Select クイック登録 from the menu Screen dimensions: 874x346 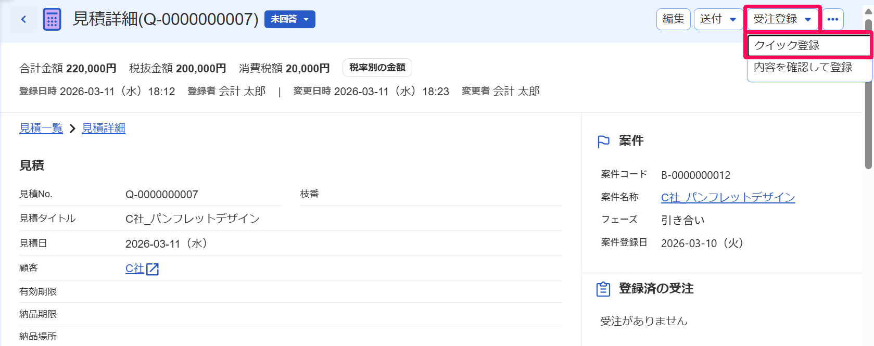[x=809, y=45]
